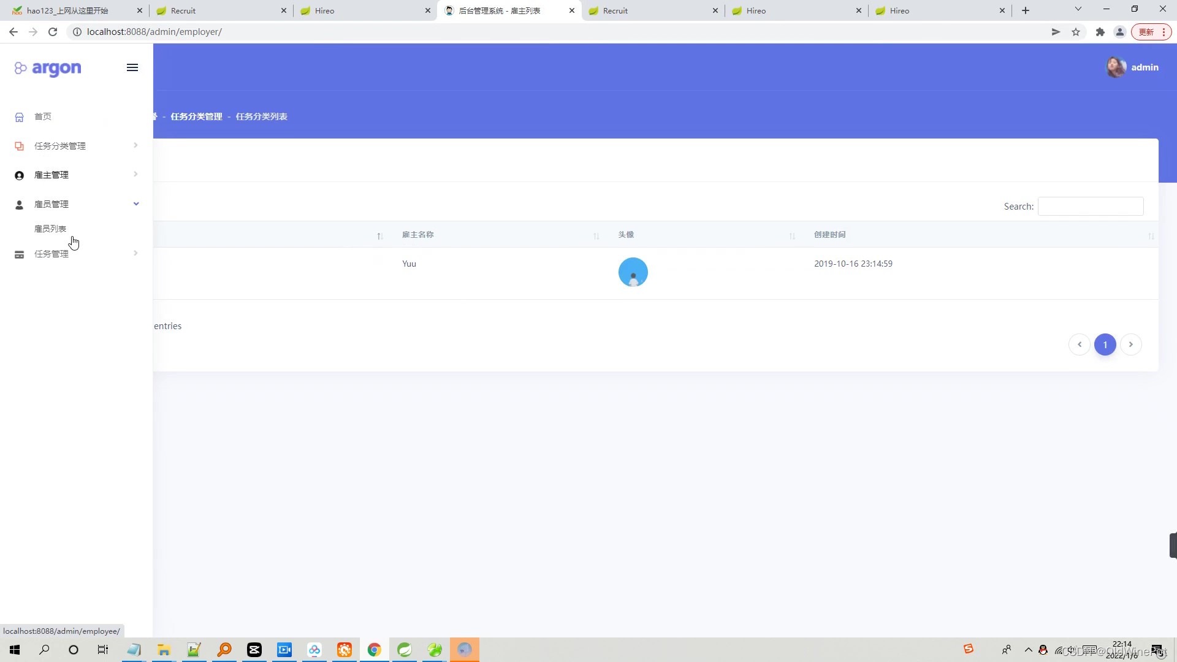Expand the 任务管理 sidebar expander arrow
Screen dimensions: 1177x662
click(136, 253)
